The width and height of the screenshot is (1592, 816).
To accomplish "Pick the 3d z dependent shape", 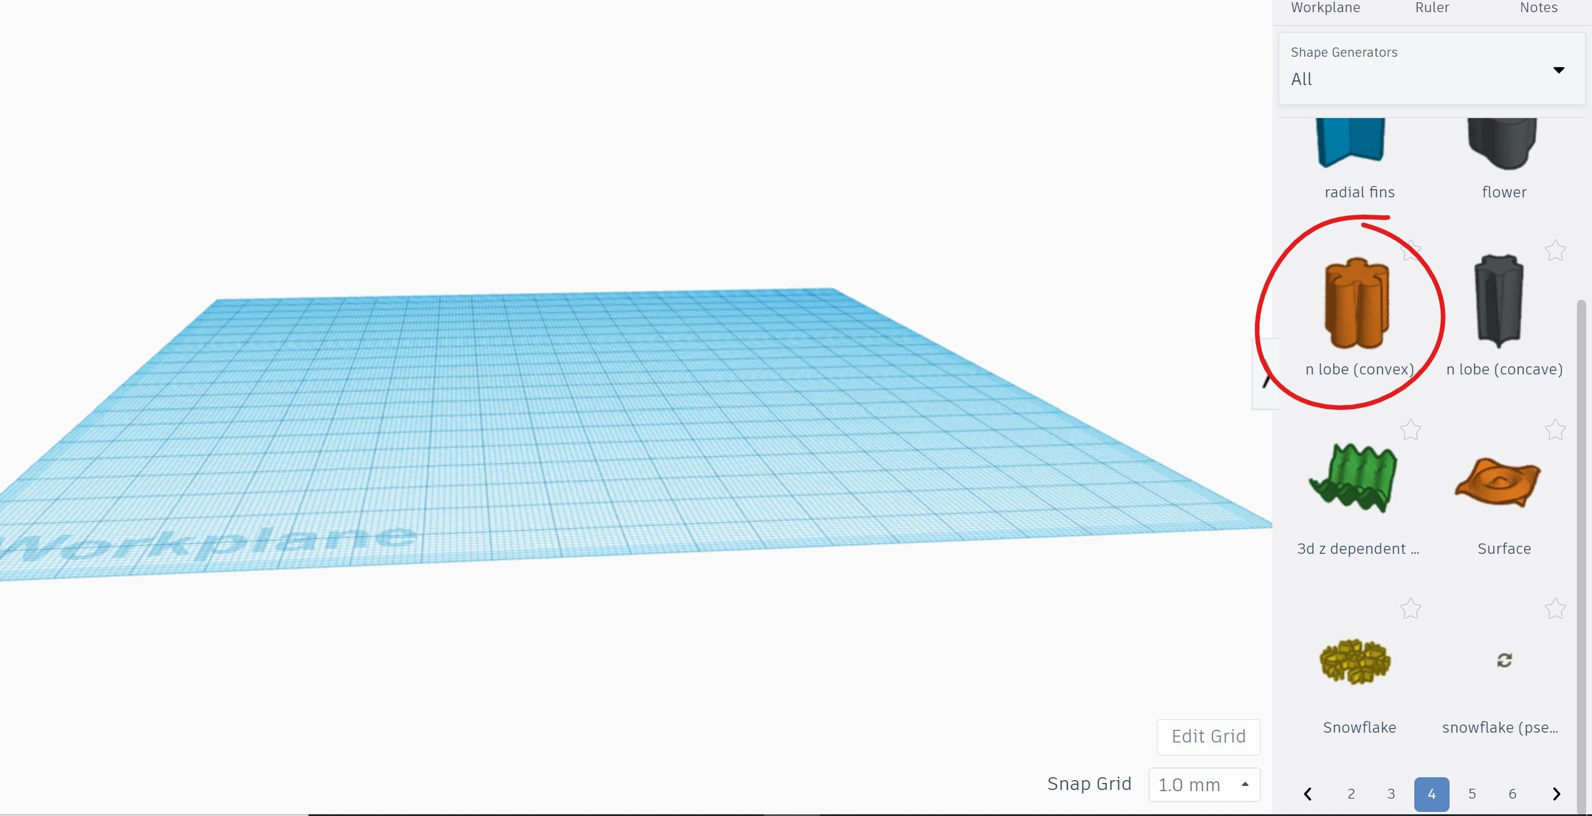I will (1353, 479).
